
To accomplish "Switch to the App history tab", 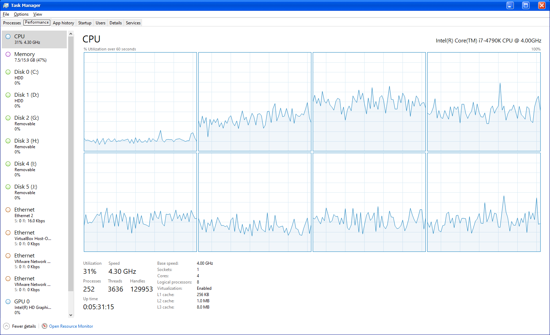I will click(x=63, y=23).
